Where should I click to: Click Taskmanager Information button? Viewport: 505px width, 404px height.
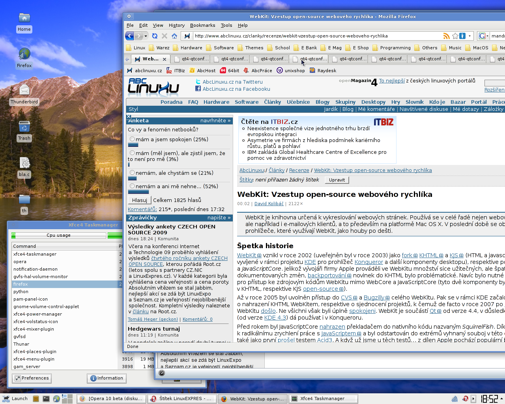(x=107, y=378)
